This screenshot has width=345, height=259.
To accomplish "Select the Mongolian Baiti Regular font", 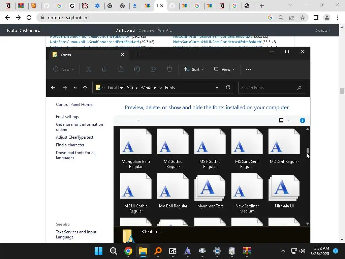I will coord(136,149).
